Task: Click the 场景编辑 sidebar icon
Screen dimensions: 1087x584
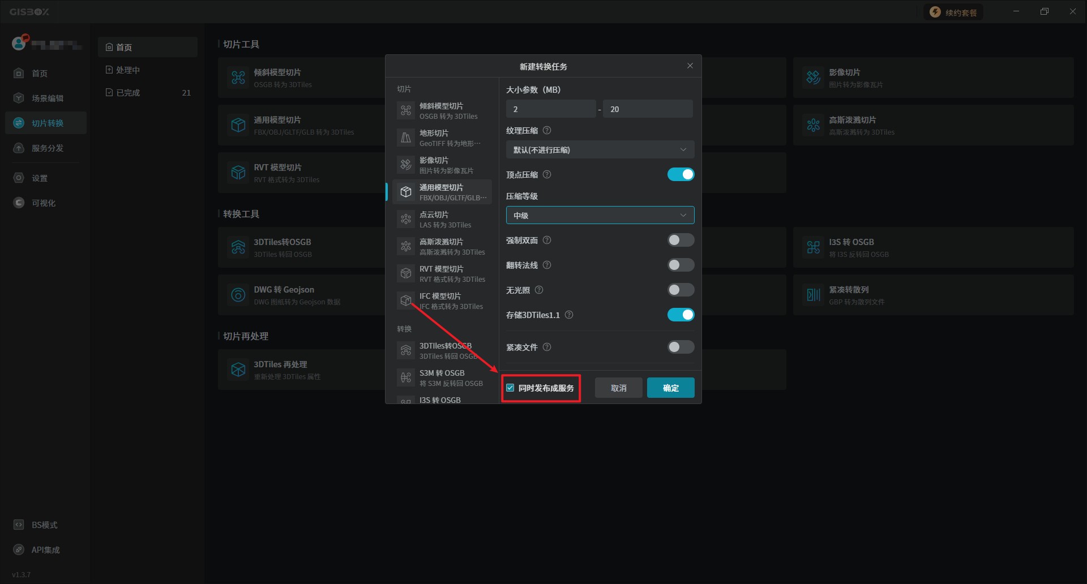Action: pyautogui.click(x=19, y=98)
